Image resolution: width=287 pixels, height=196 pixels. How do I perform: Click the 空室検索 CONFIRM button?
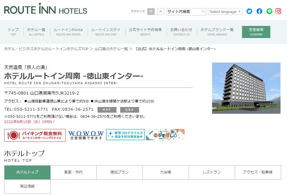click(x=256, y=32)
